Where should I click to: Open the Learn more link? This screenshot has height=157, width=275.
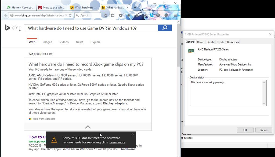click(x=117, y=142)
